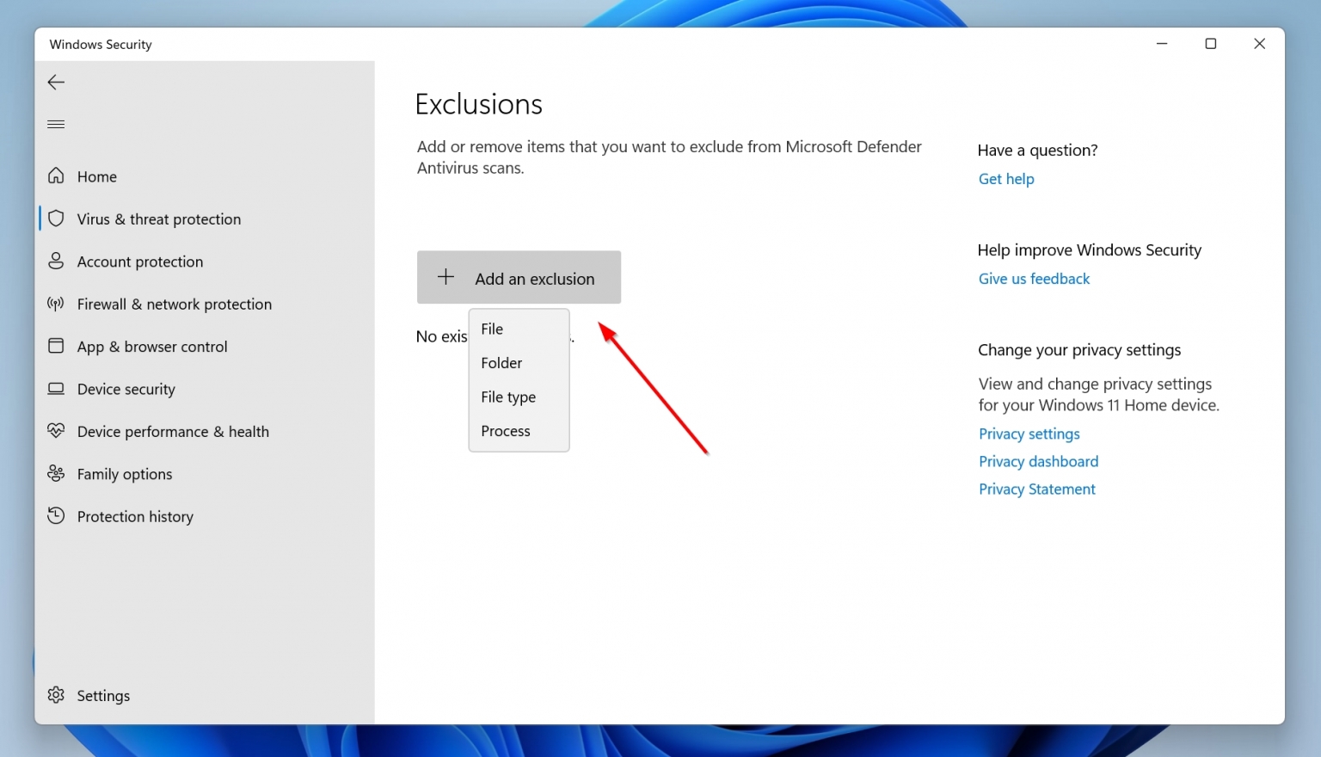
Task: Click Add an exclusion
Action: 518,277
